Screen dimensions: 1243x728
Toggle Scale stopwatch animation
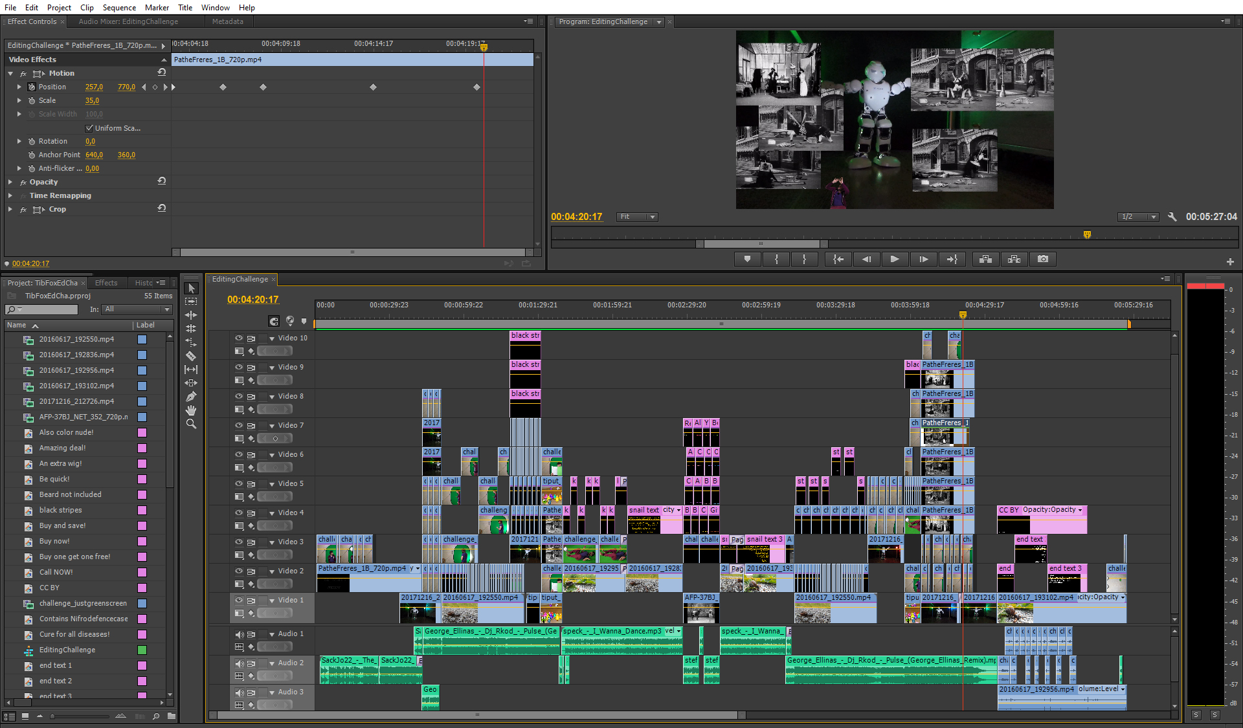coord(32,100)
